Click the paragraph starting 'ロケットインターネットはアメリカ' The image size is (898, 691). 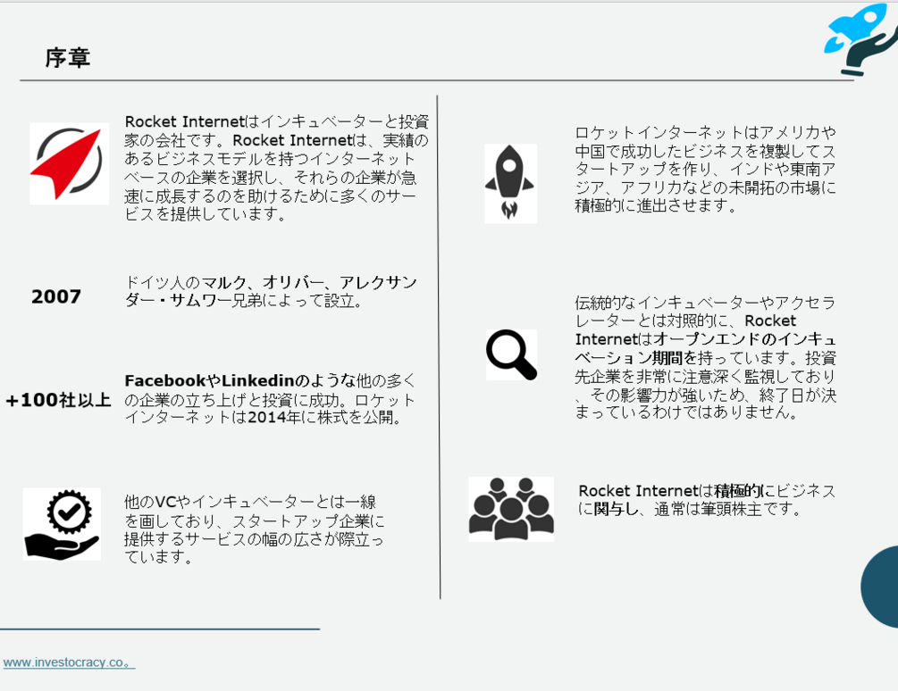click(705, 169)
